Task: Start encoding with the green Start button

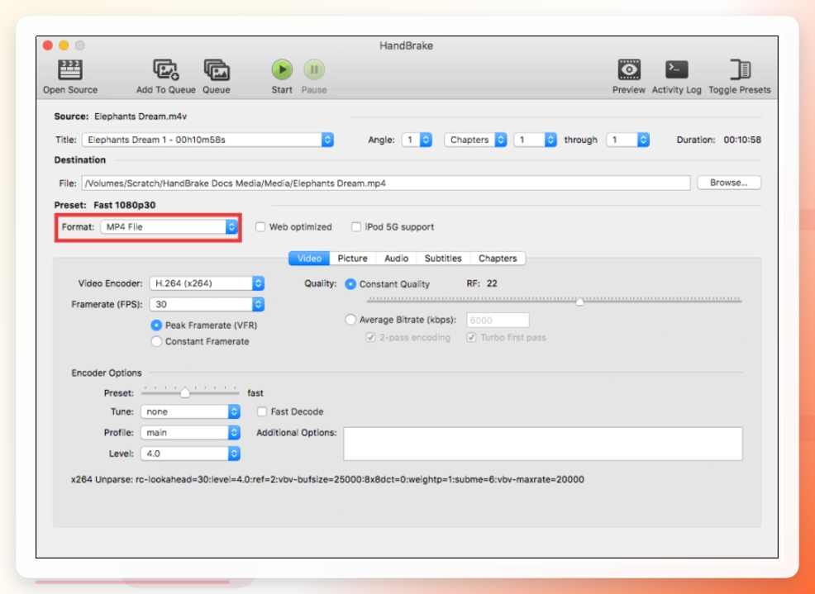Action: click(x=282, y=69)
